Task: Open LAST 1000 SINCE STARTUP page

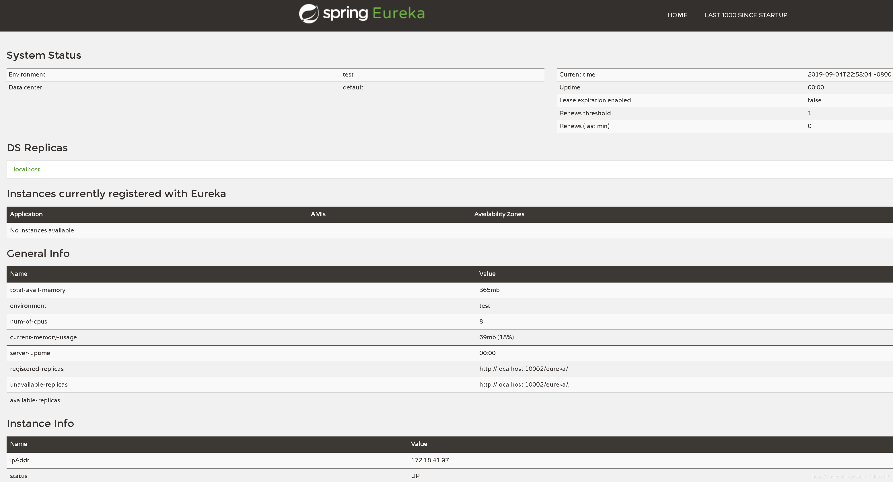Action: pos(746,15)
